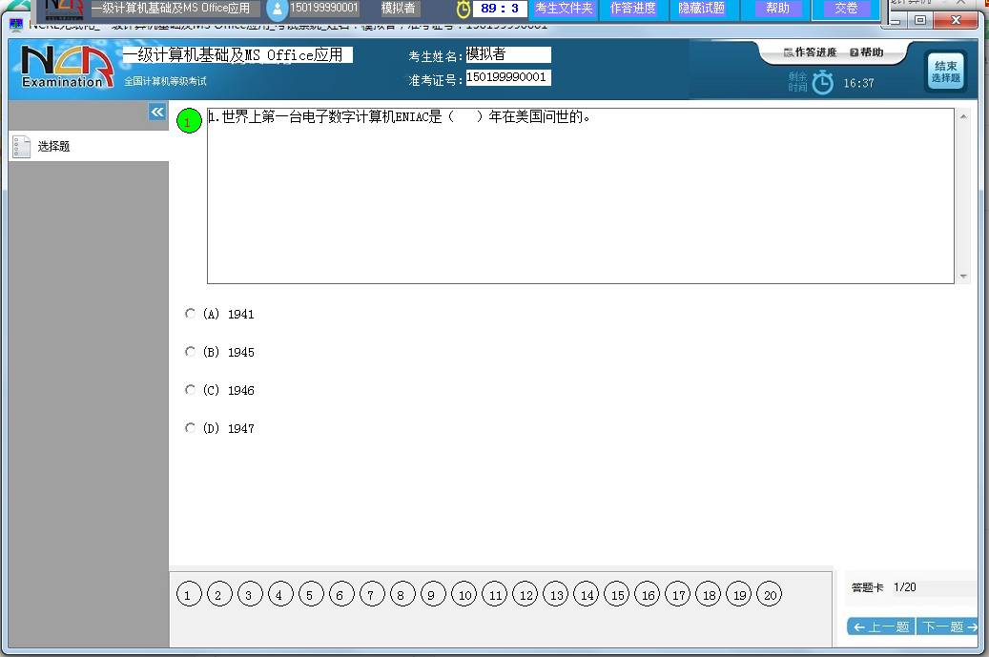Click 结束选择题 to finish multiple choice

(945, 72)
